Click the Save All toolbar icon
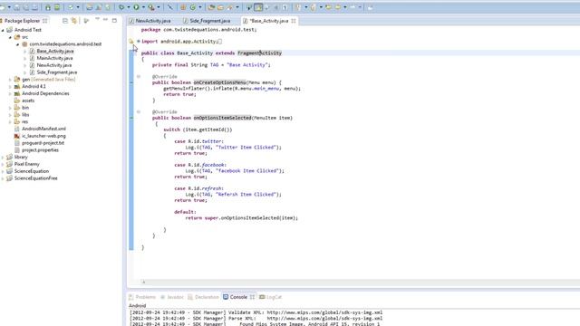The height and width of the screenshot is (326, 580). pos(26,7)
